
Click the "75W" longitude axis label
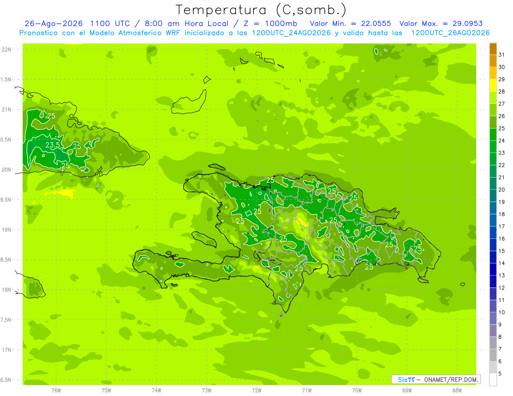click(x=106, y=390)
